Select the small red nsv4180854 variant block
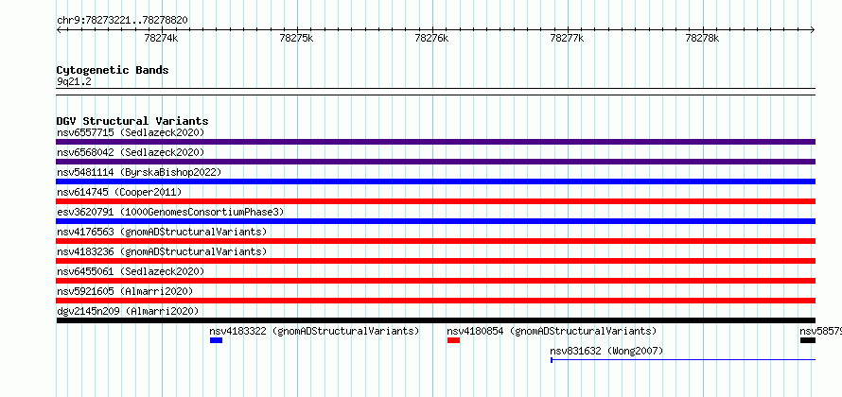Screen dimensions: 842x397 click(454, 340)
